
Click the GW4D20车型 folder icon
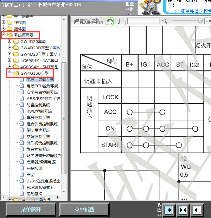tap(16, 41)
